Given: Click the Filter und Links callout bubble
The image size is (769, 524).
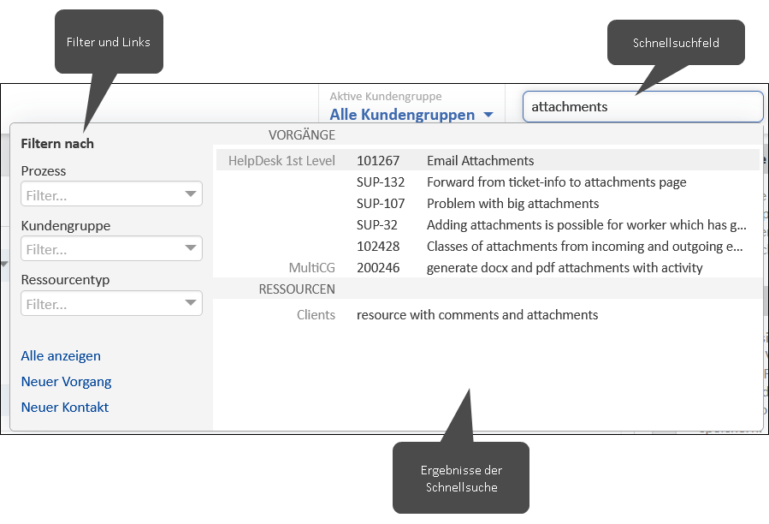Looking at the screenshot, I should [109, 42].
